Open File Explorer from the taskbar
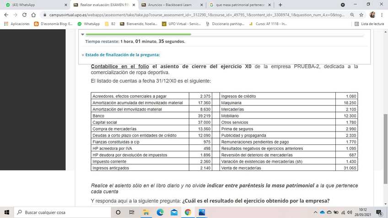The height and width of the screenshot is (218, 388). click(x=146, y=213)
